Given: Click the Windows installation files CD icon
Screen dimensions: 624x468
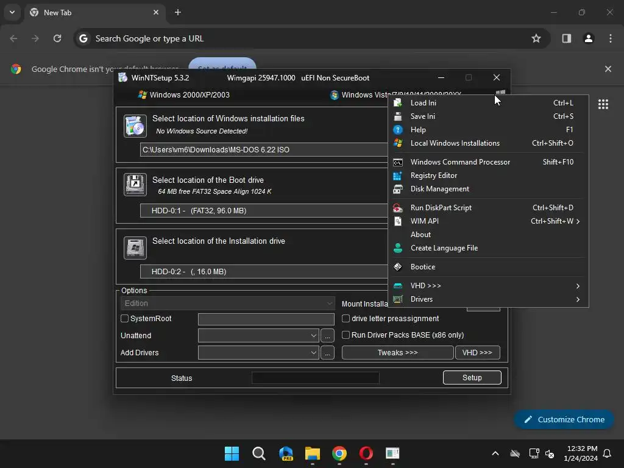Looking at the screenshot, I should pos(135,126).
